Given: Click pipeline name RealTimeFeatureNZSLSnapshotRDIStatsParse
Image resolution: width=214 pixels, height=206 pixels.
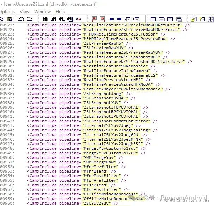Looking at the screenshot, I should pos(133,62).
